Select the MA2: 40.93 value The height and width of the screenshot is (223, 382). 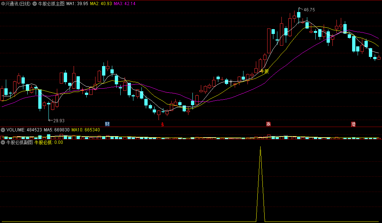(x=101, y=4)
